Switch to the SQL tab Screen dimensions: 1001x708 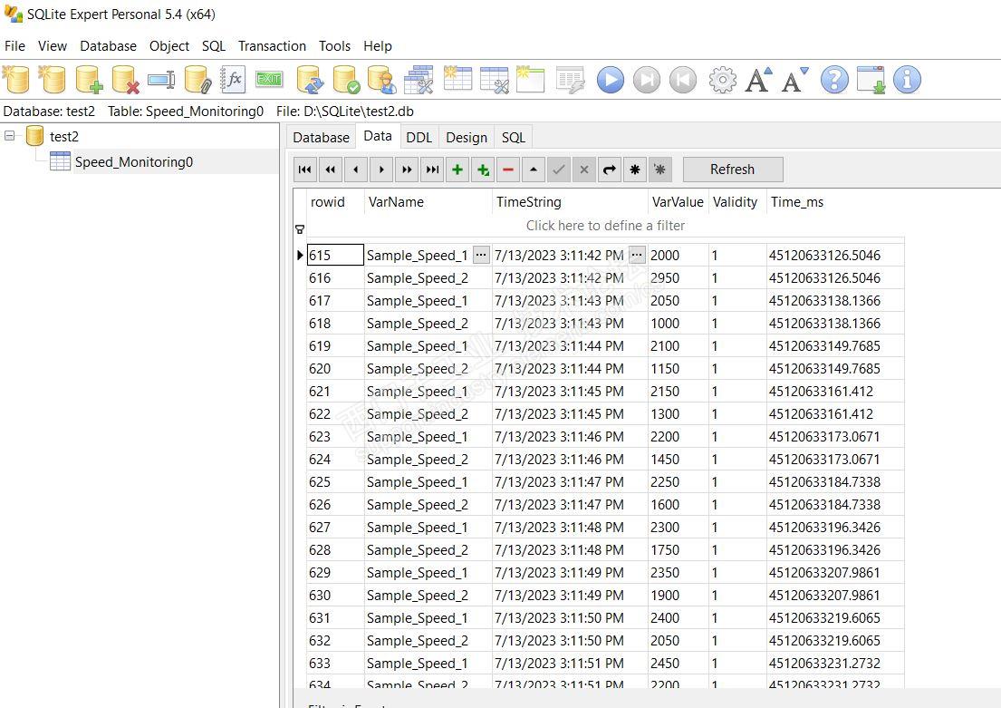click(514, 138)
